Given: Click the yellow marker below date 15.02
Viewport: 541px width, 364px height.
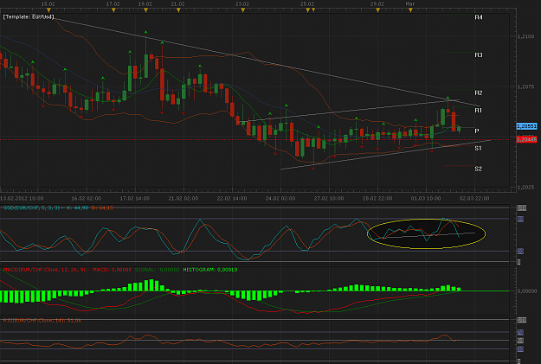Looking at the screenshot, I should tap(48, 10).
